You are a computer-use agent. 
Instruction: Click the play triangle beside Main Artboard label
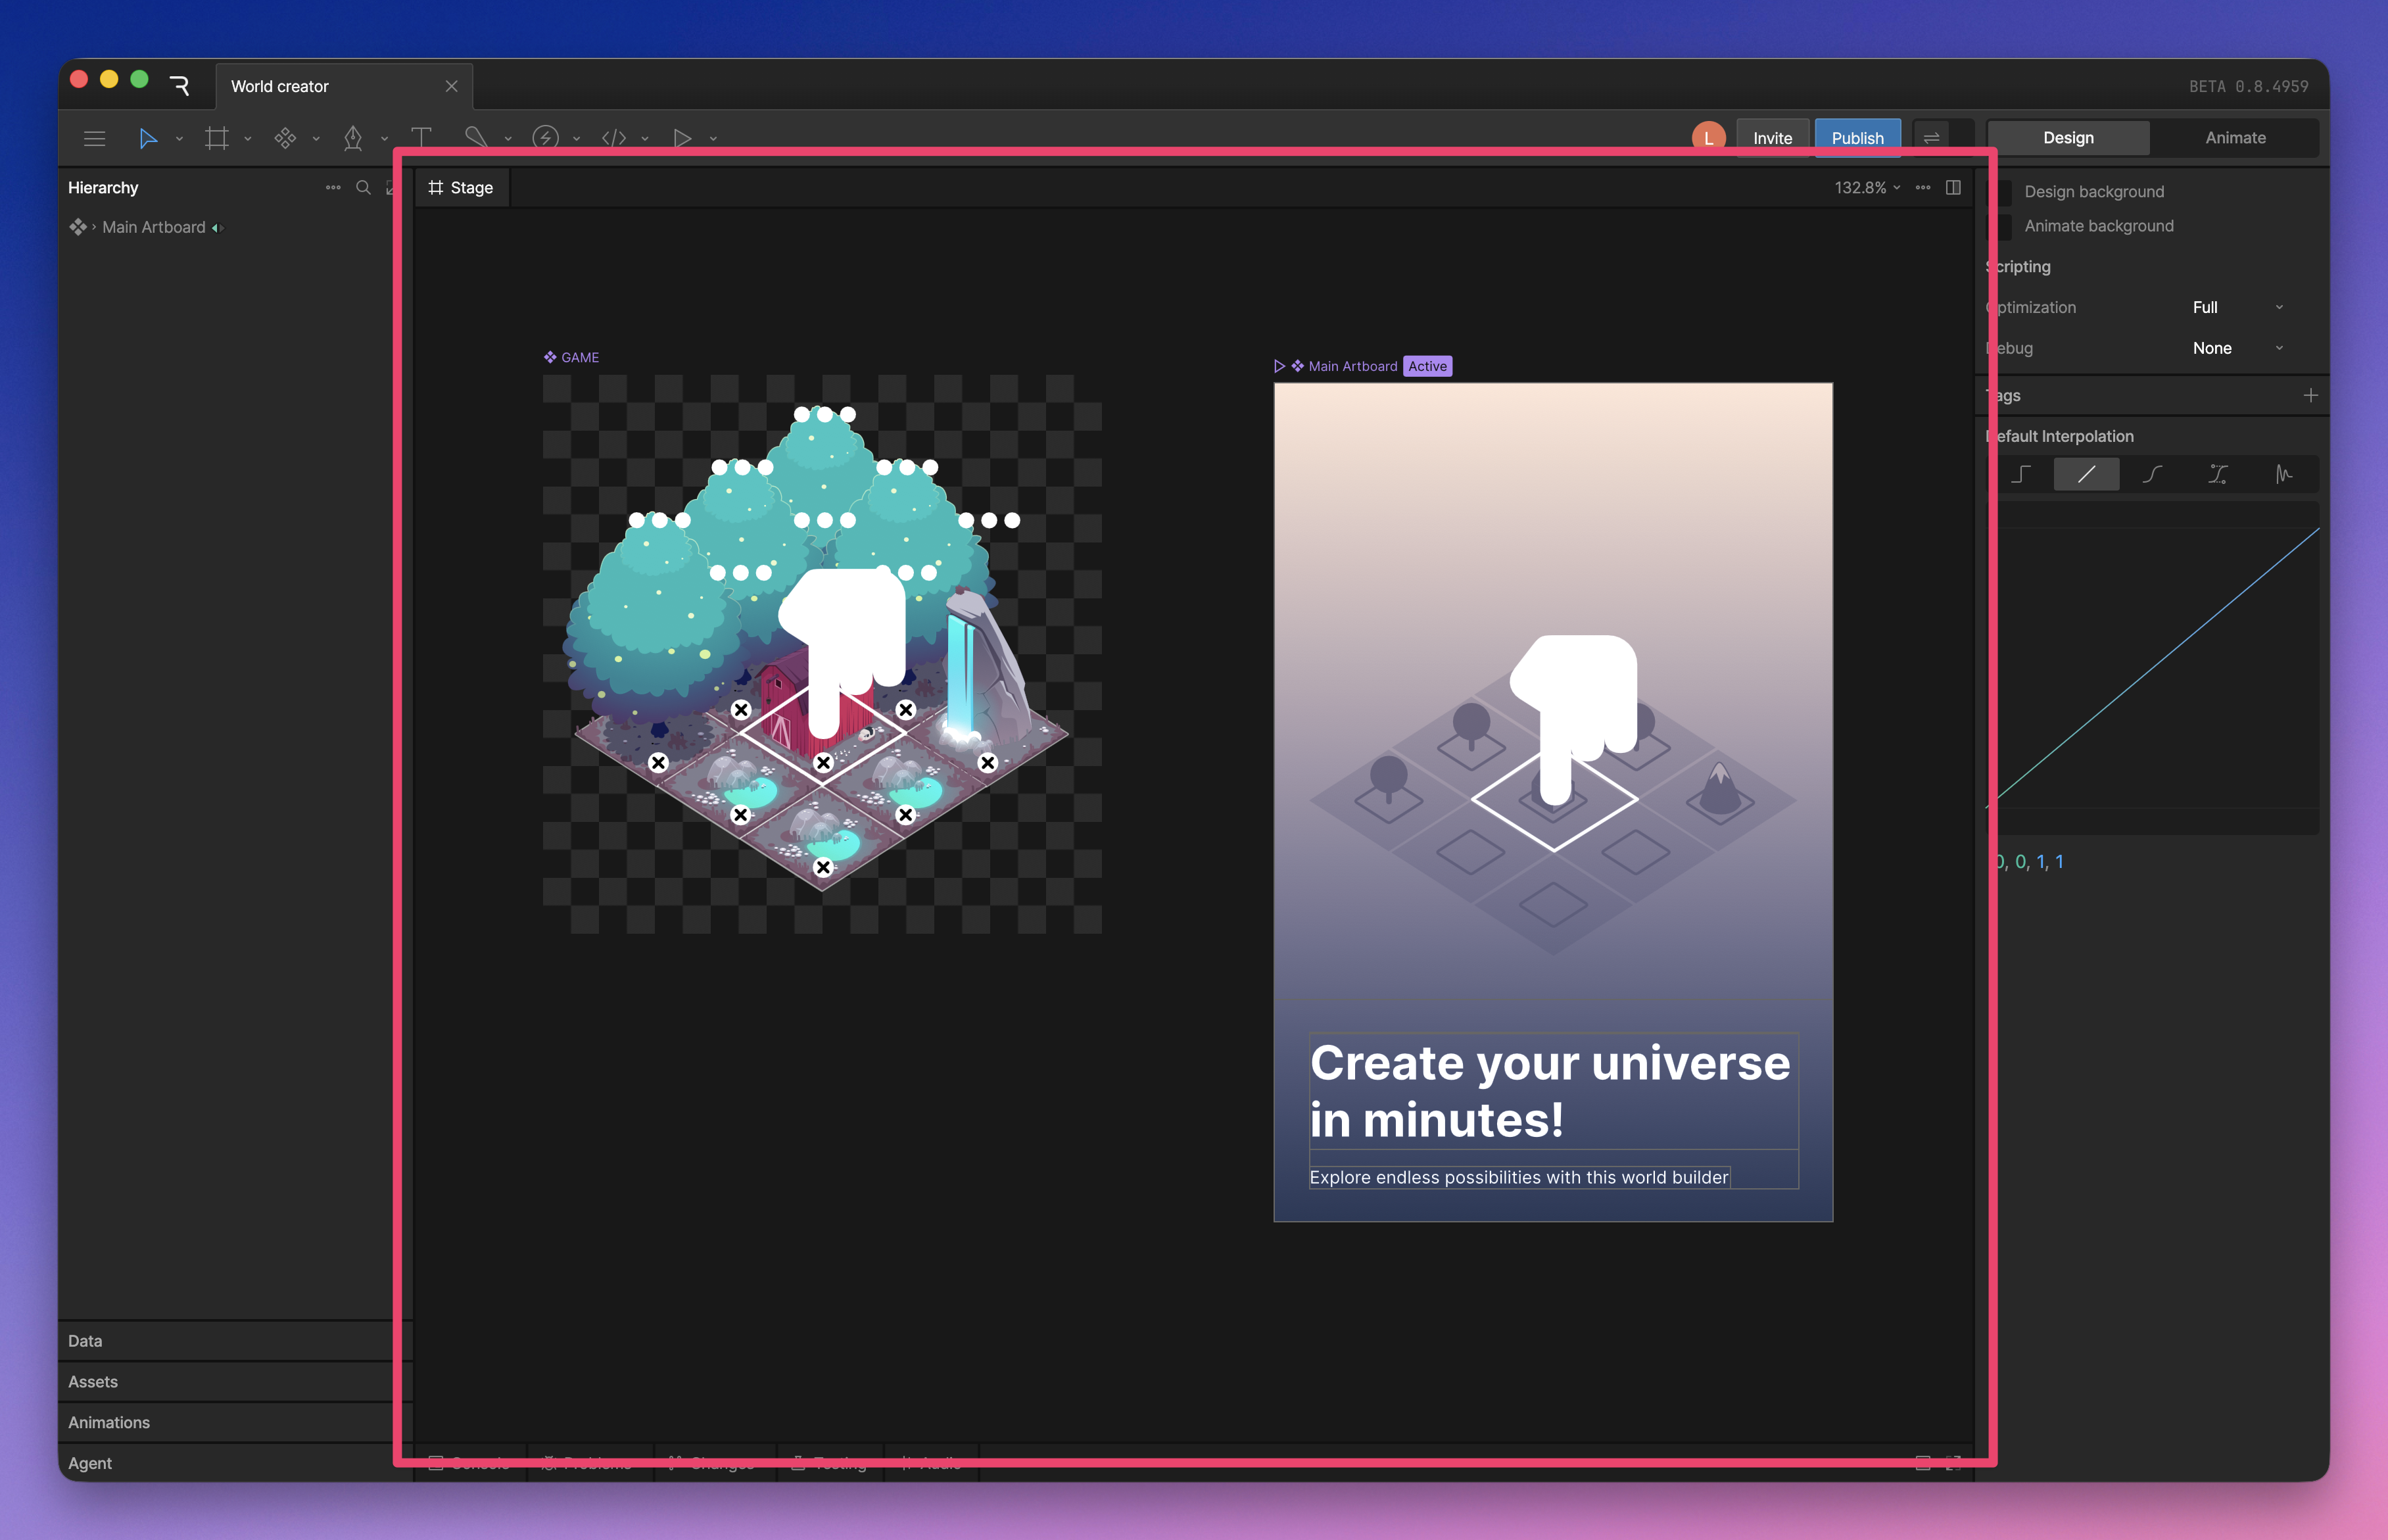coord(1279,366)
